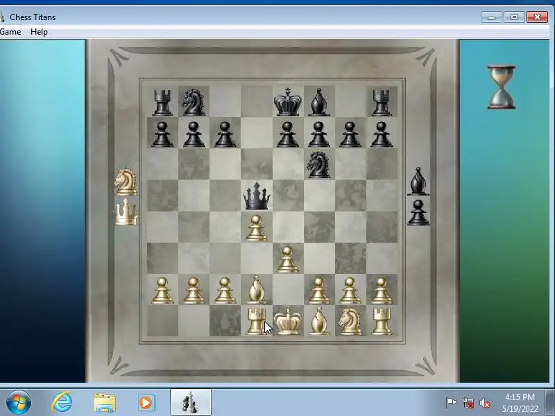Open the clock showing 4:15 PM

coord(520,403)
